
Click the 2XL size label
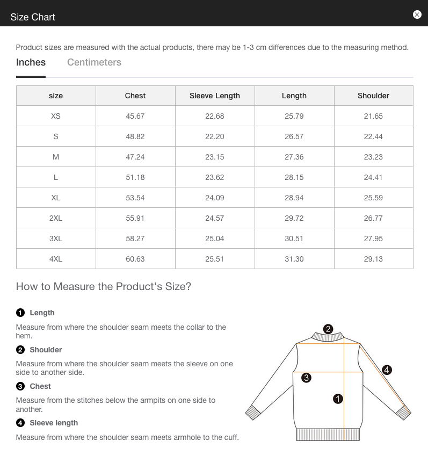(x=56, y=218)
